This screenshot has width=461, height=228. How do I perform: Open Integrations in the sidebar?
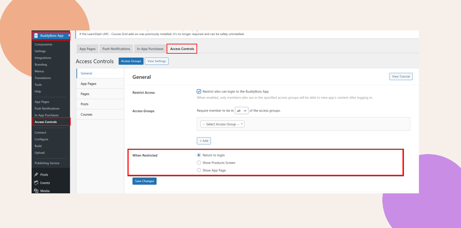coord(43,58)
